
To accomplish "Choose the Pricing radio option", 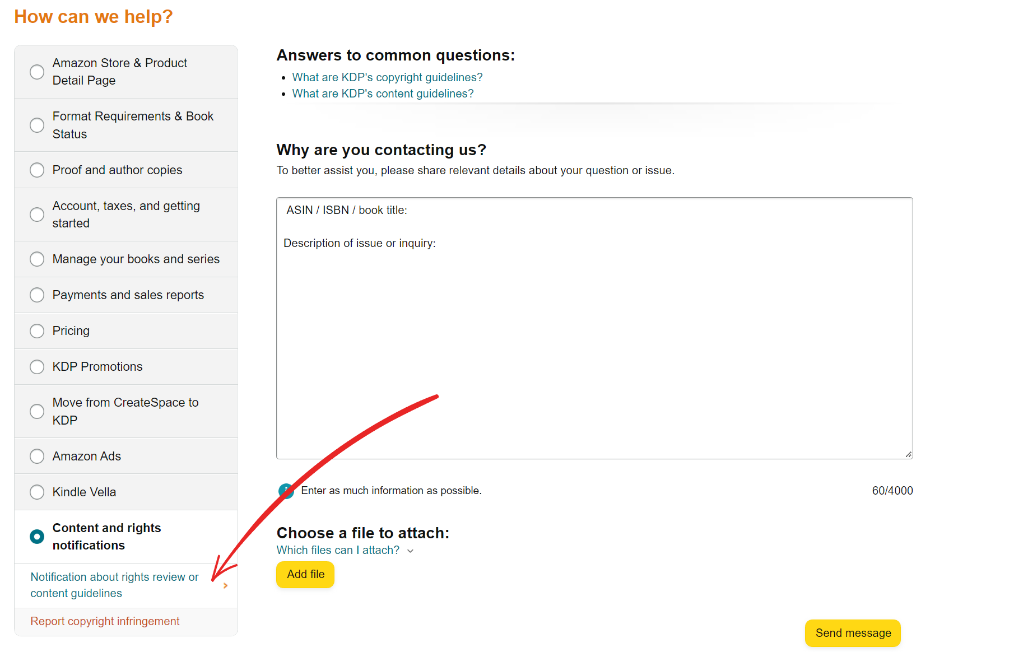I will [37, 330].
